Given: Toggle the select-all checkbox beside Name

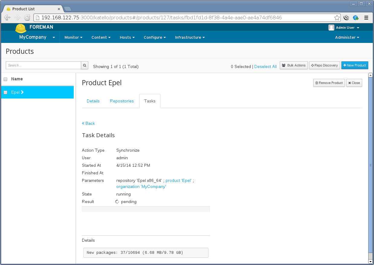Looking at the screenshot, I should pos(5,79).
